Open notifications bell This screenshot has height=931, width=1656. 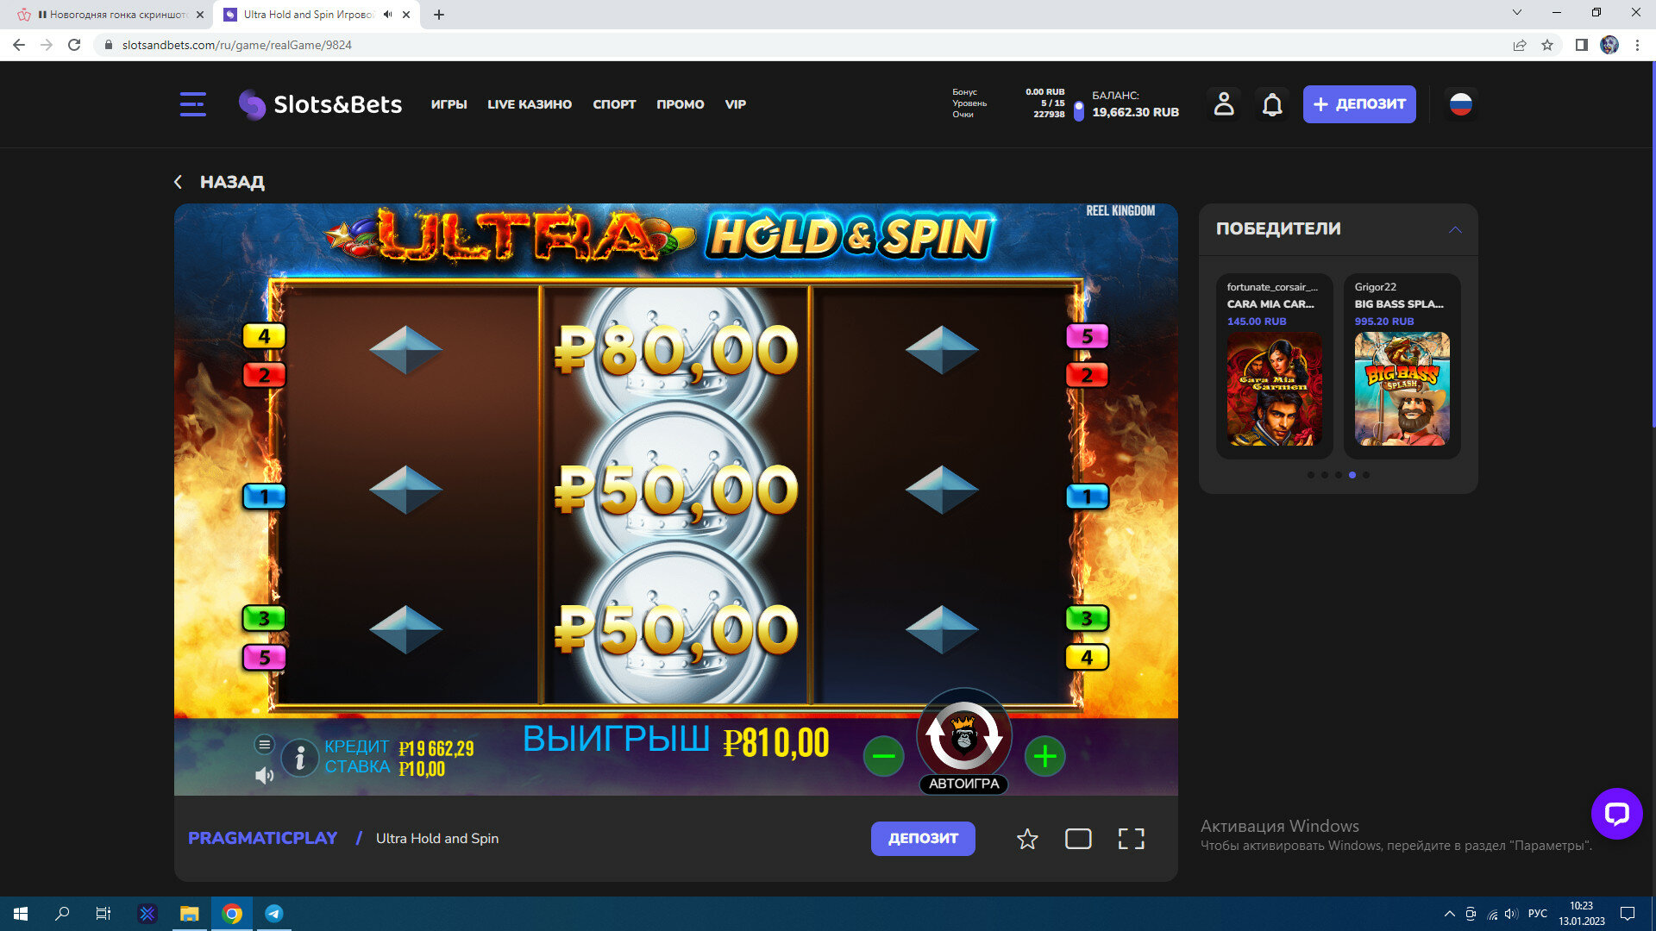click(1272, 104)
